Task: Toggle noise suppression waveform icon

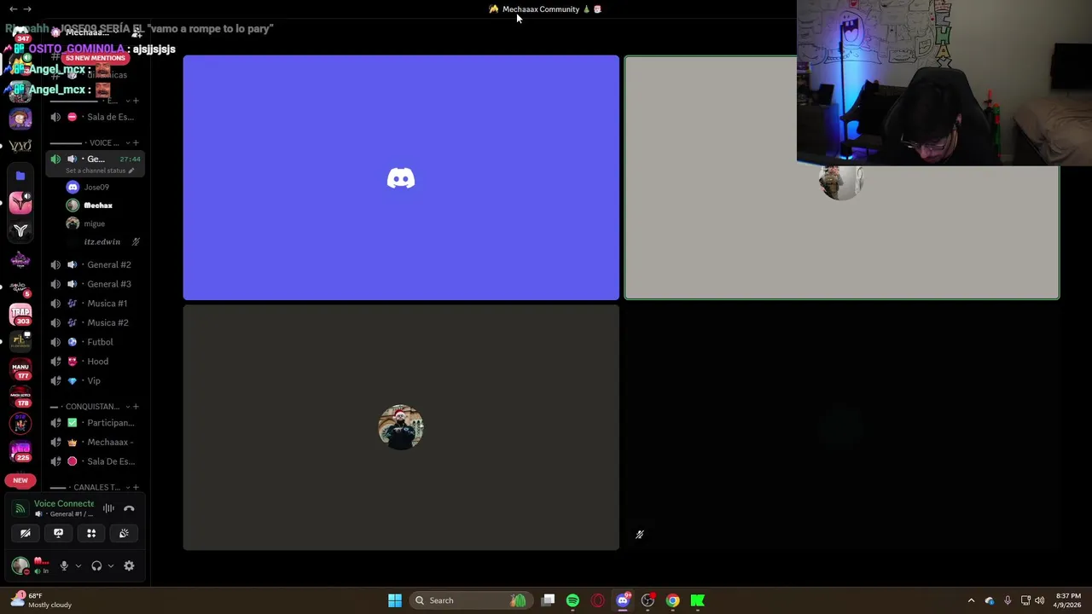Action: click(108, 508)
